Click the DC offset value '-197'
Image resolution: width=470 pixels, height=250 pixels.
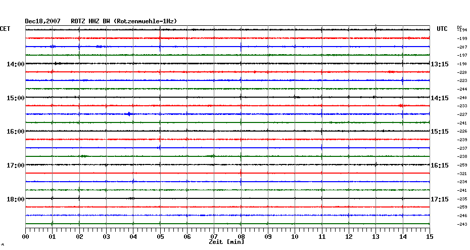tap(462, 56)
